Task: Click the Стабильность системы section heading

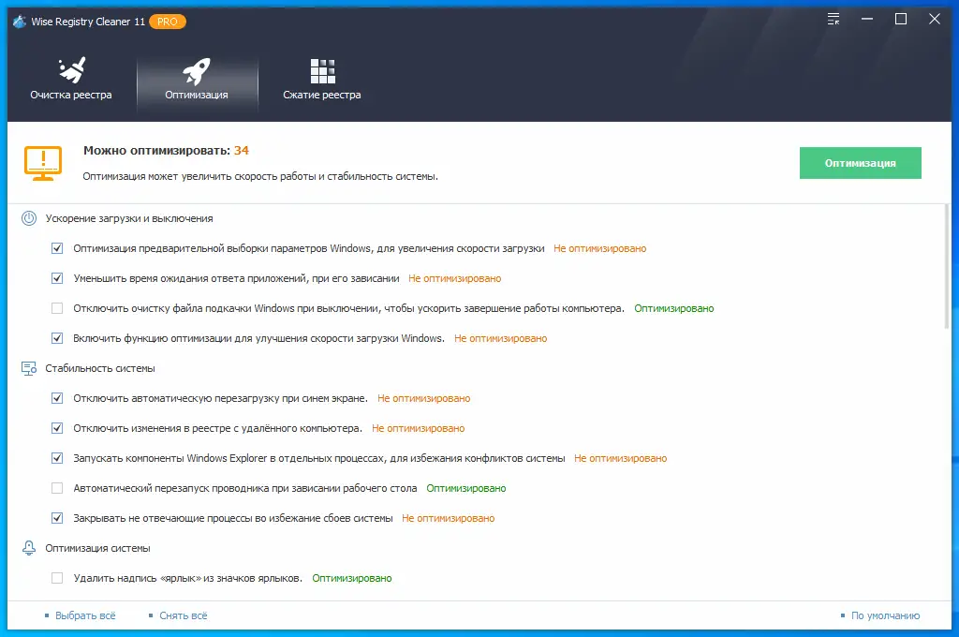Action: coord(99,368)
